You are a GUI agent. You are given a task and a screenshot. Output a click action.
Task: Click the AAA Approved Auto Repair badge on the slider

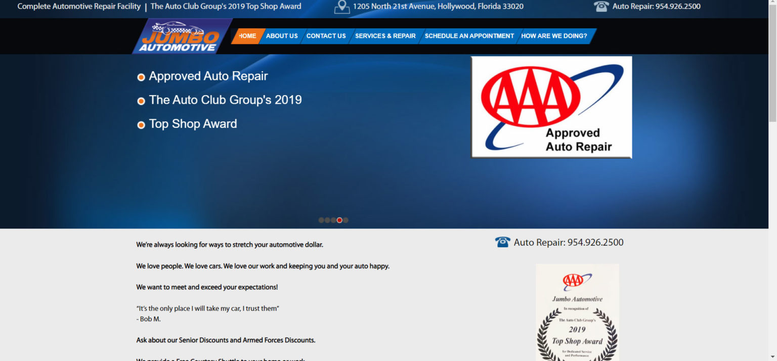point(551,107)
